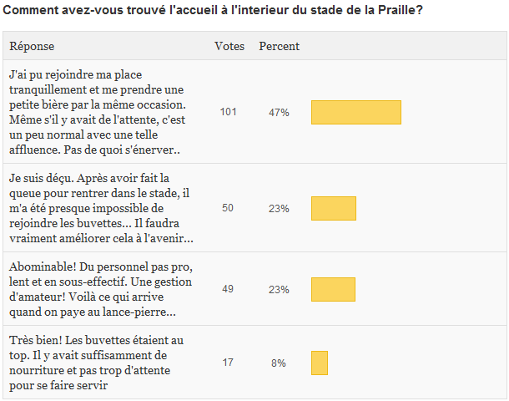Click the 8% percentage value
The image size is (509, 401).
click(279, 363)
